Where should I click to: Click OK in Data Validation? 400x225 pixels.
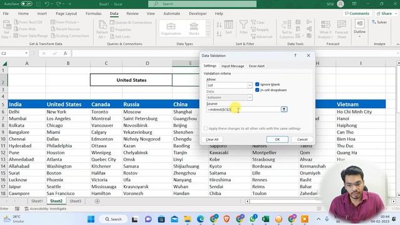pos(277,139)
